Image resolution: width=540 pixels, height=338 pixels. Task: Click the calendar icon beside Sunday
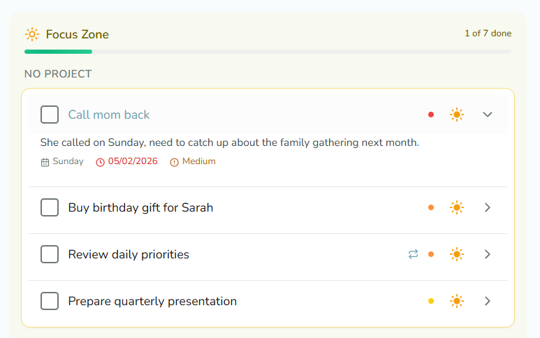pos(45,162)
